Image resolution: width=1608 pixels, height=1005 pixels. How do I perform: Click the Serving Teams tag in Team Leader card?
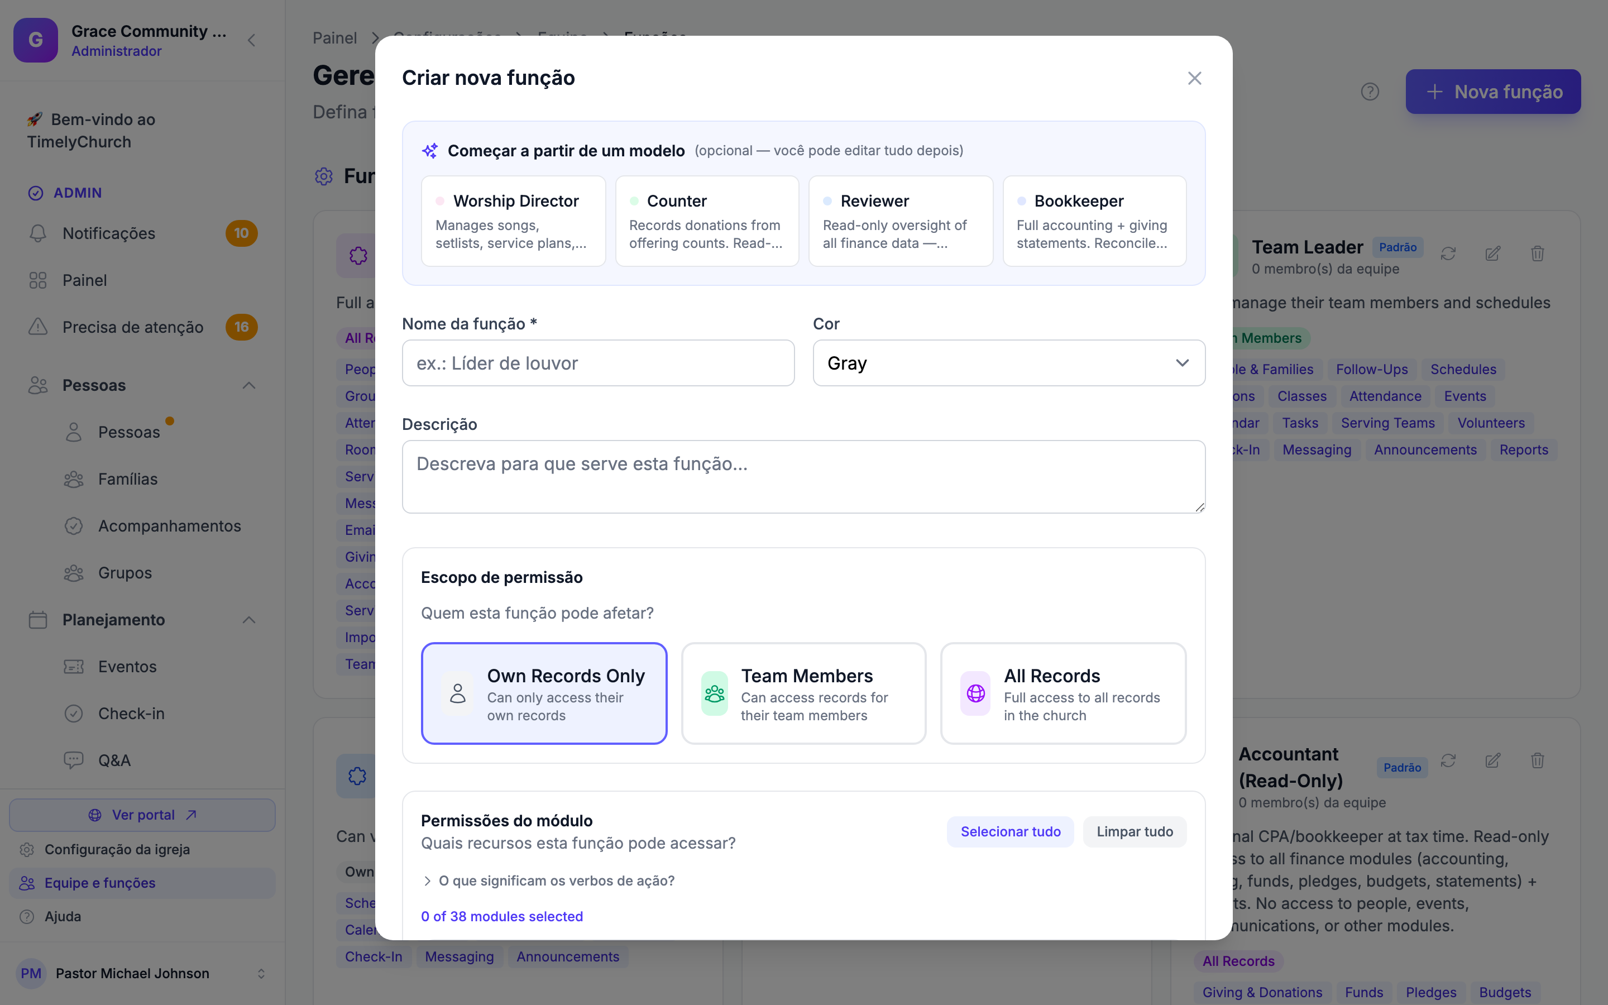point(1387,423)
